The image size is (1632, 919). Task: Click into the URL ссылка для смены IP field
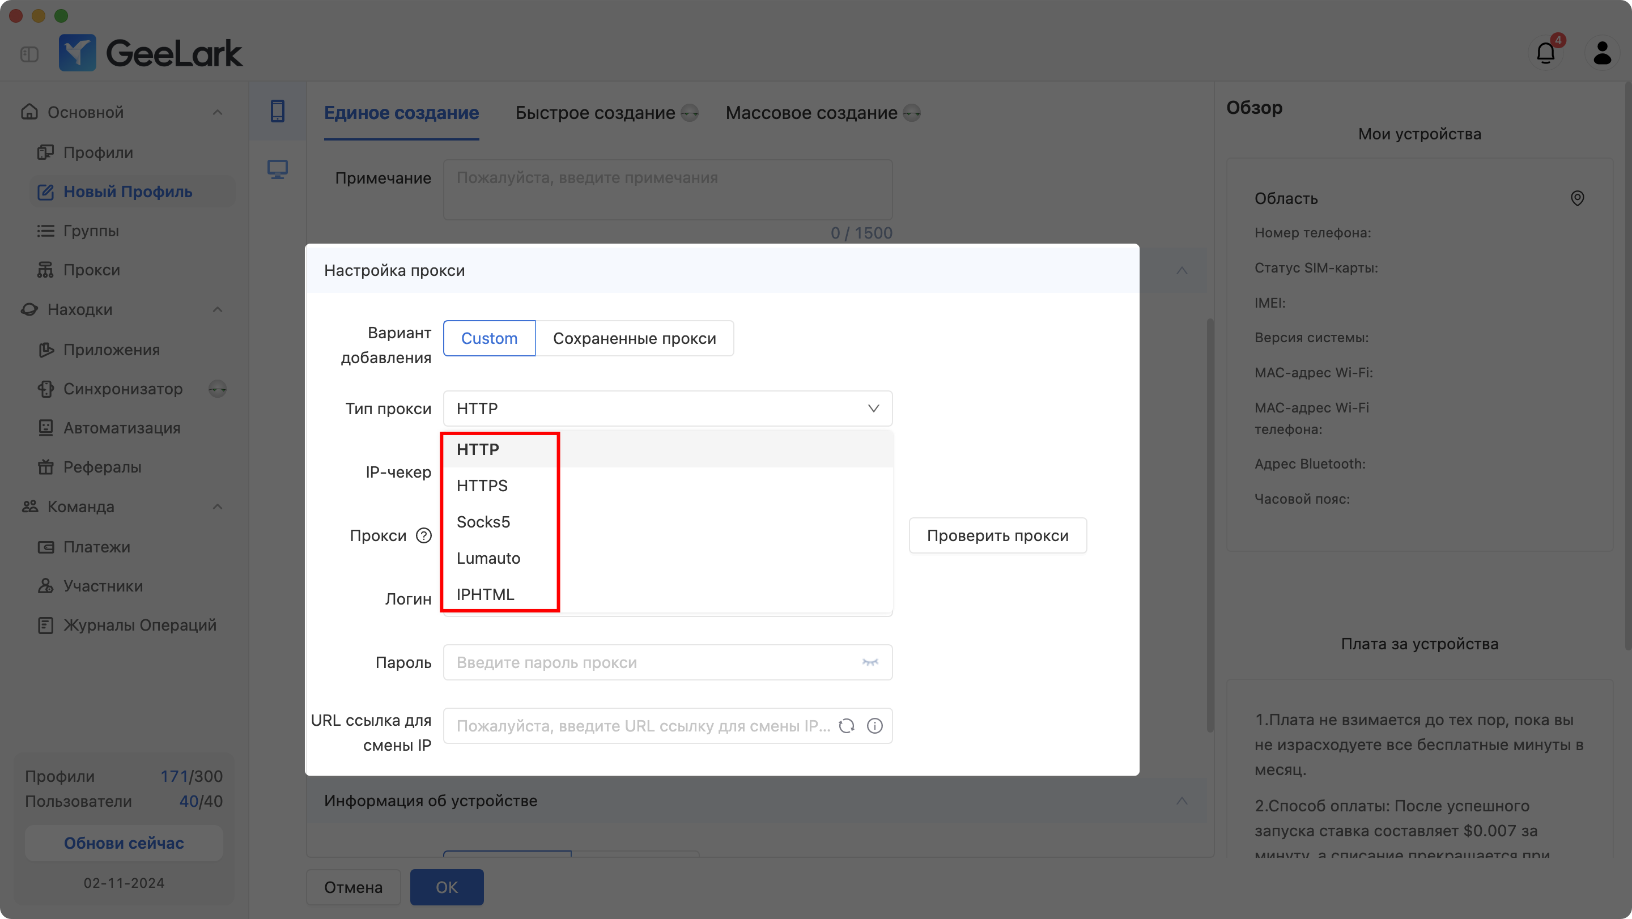[x=668, y=726]
